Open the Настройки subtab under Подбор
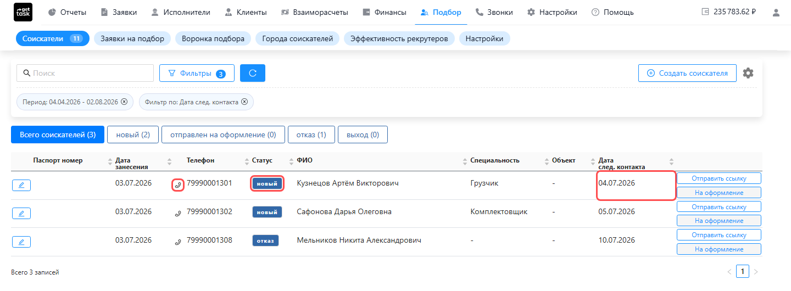This screenshot has width=791, height=291. click(484, 38)
